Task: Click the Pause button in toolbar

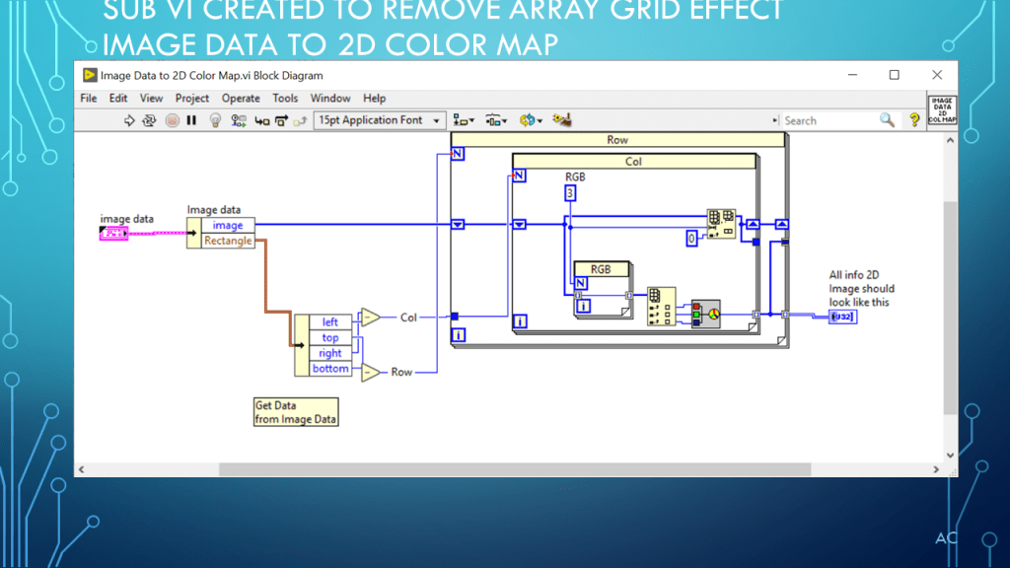Action: (191, 120)
